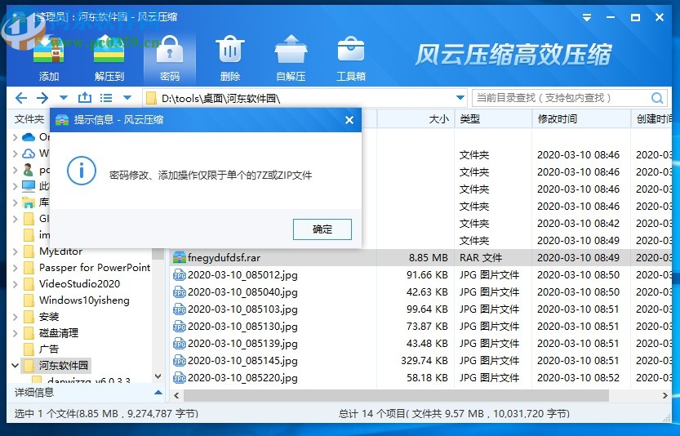
Task: Select the MyEditor folder in tree
Action: [60, 251]
